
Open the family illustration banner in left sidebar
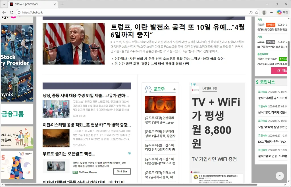17,138
